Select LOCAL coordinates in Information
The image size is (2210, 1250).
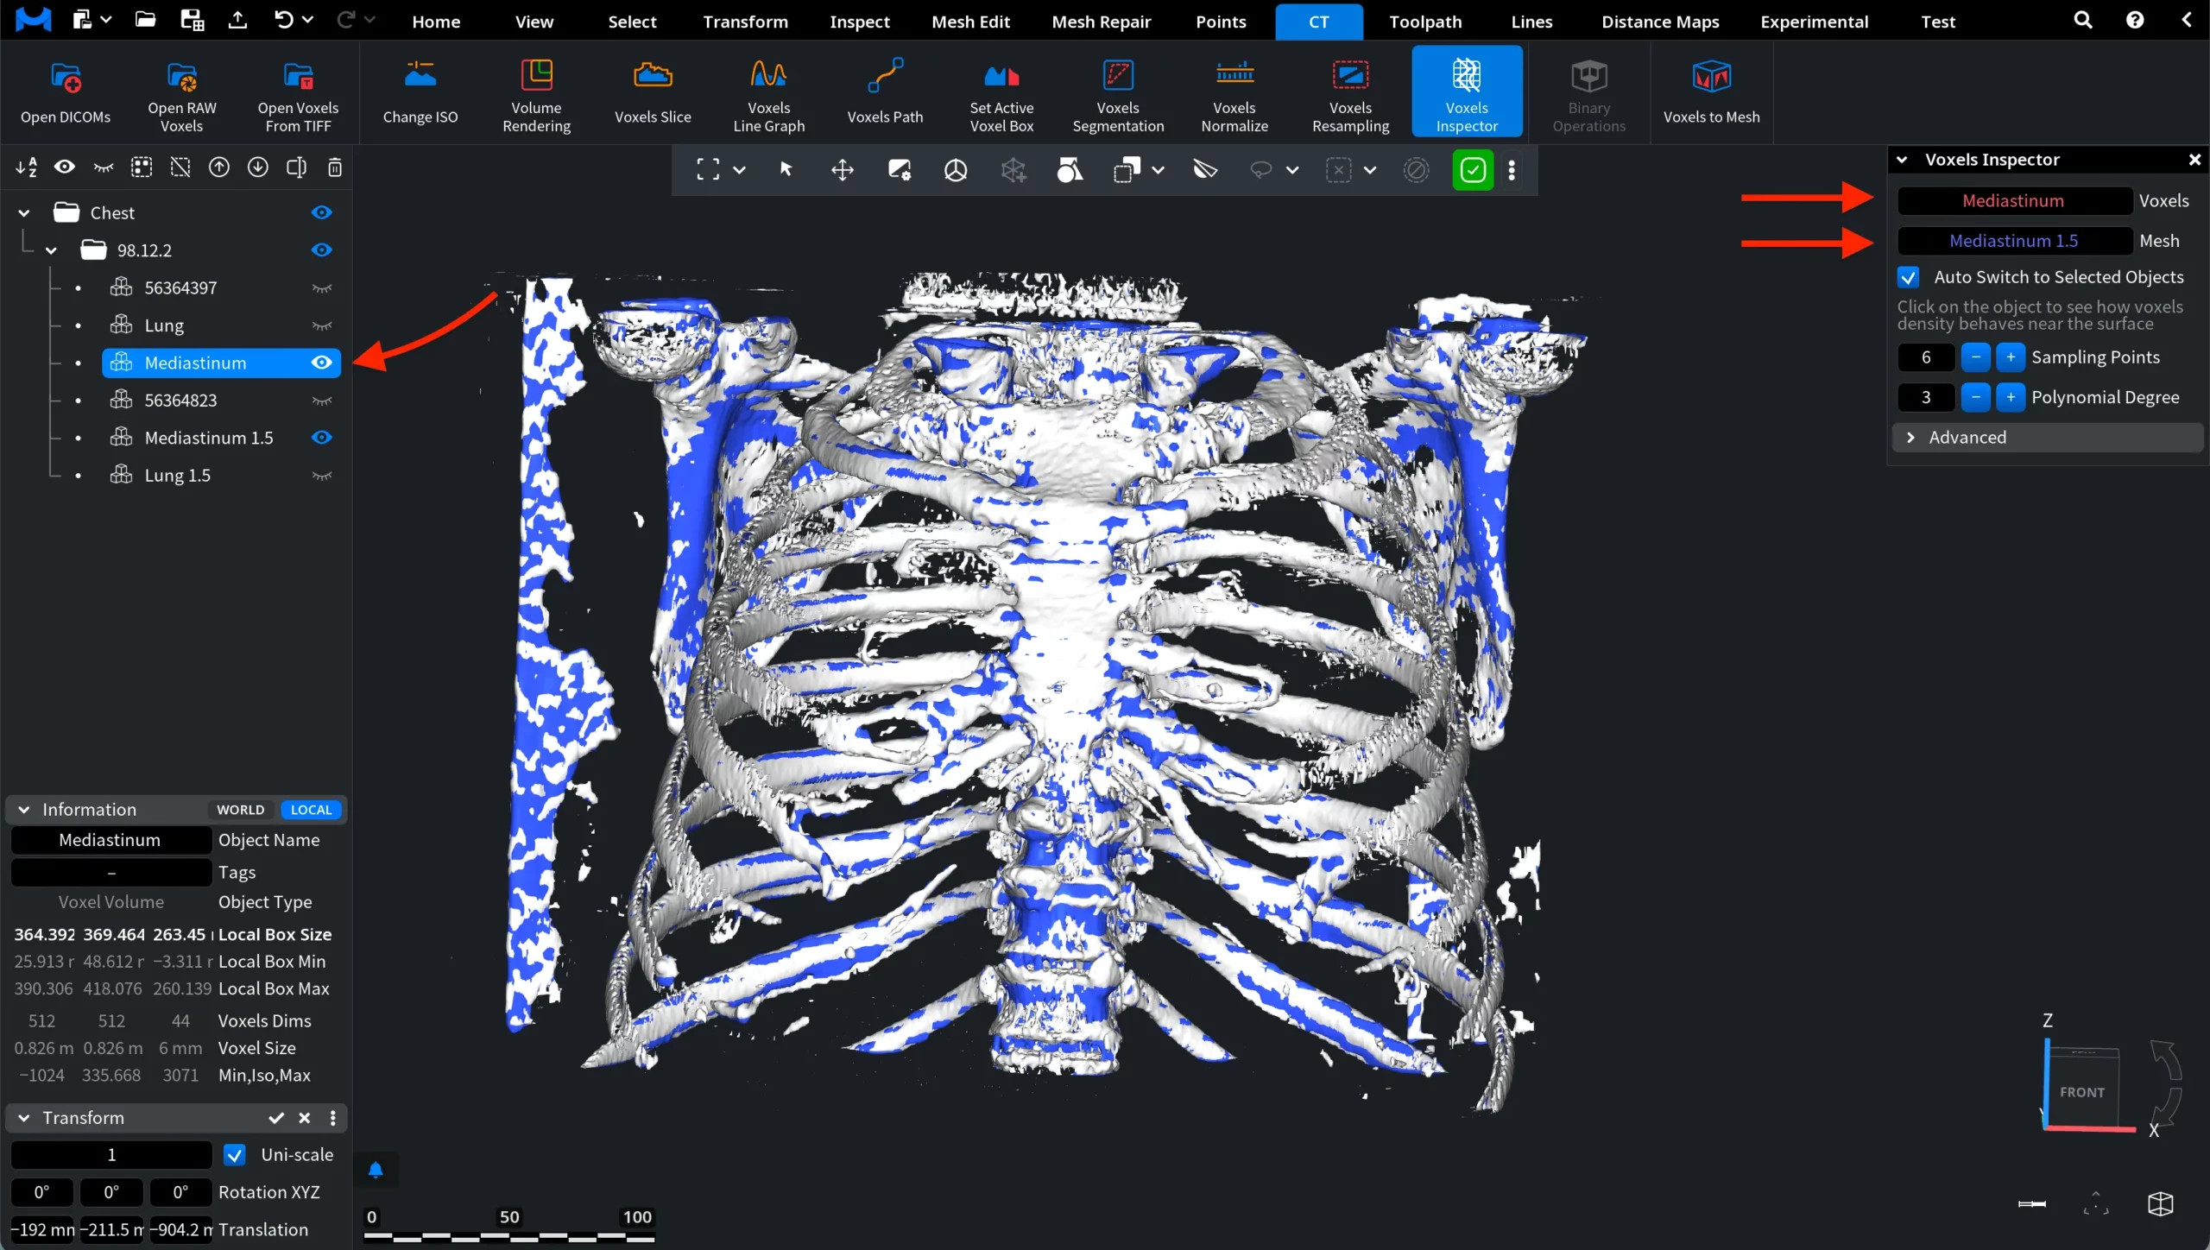tap(311, 810)
